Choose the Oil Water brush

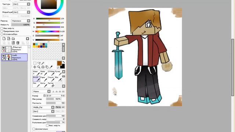click(51, 73)
